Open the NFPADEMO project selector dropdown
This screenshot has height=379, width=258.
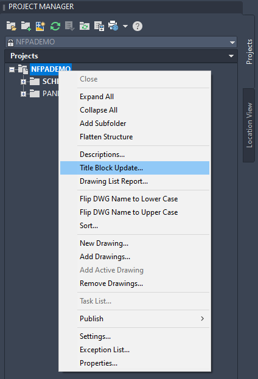[x=232, y=43]
